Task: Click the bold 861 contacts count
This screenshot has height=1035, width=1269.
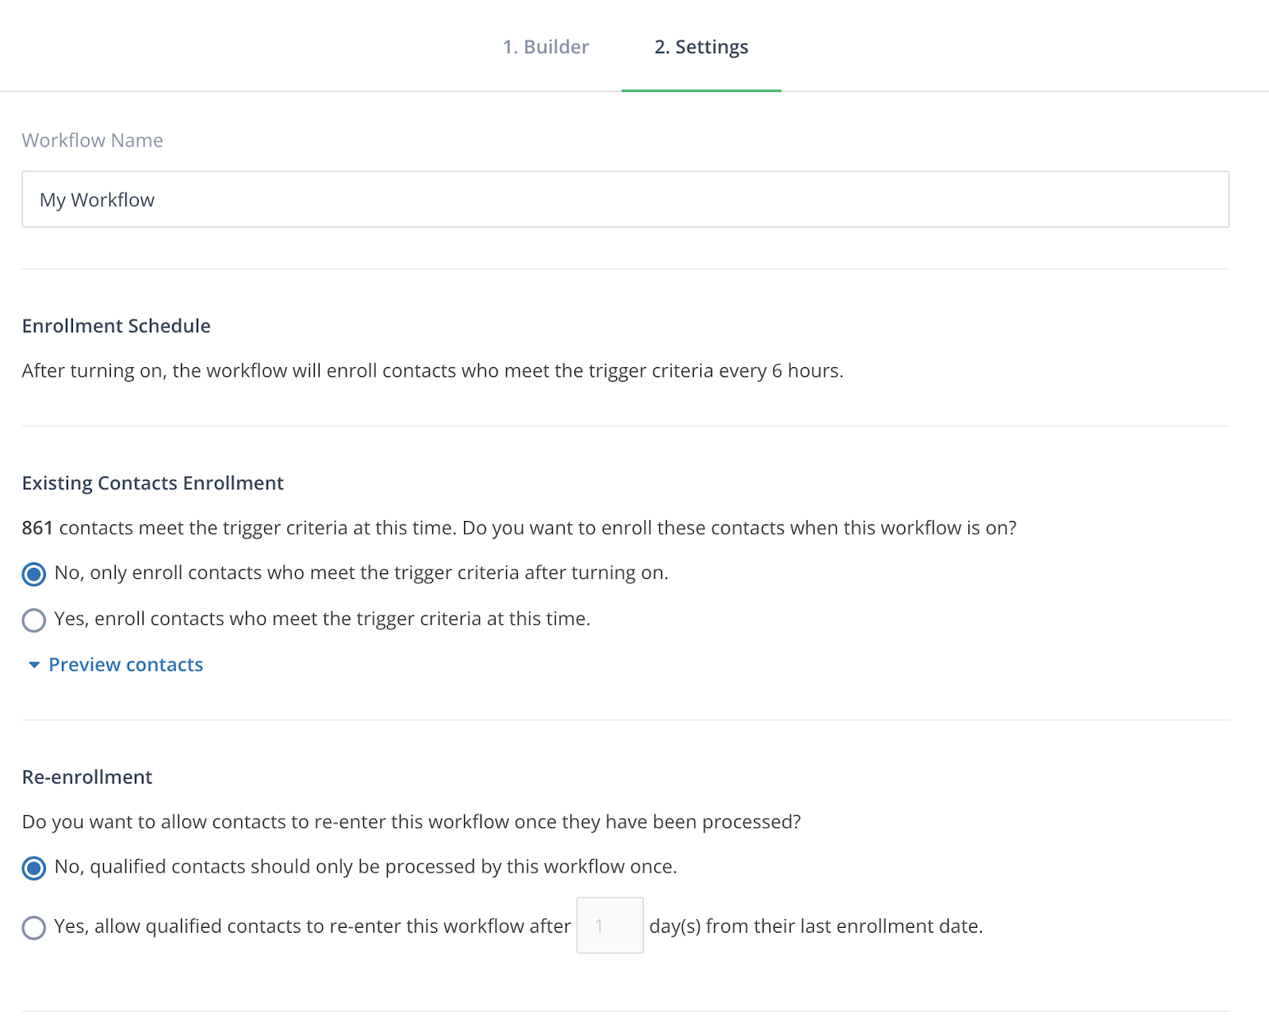Action: 37,528
